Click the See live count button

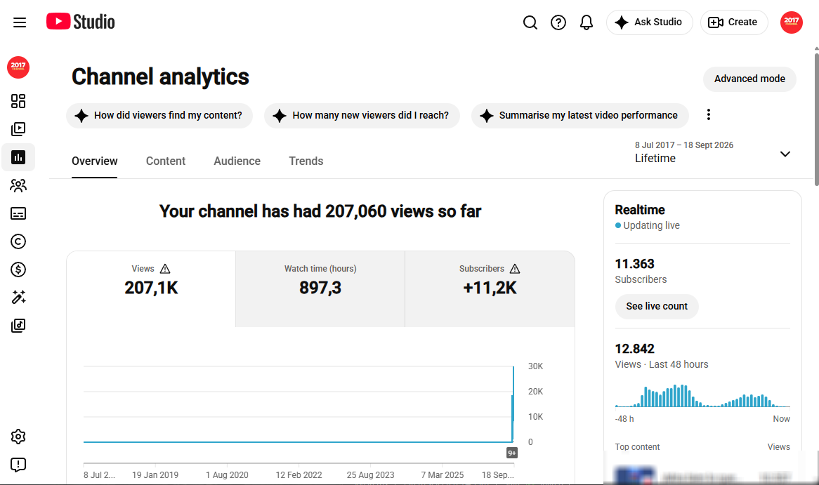pyautogui.click(x=657, y=307)
